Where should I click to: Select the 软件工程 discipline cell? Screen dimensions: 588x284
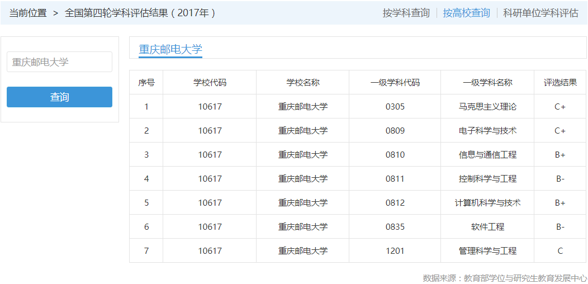pos(487,226)
